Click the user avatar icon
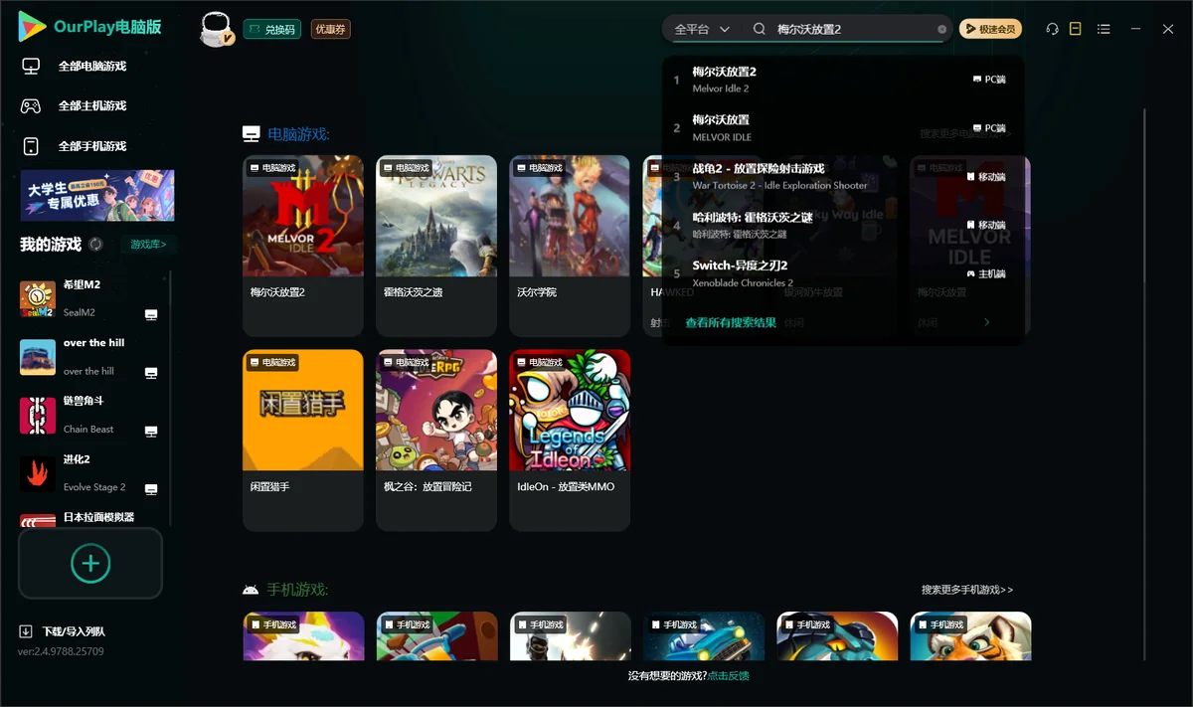The height and width of the screenshot is (707, 1193). pyautogui.click(x=217, y=30)
